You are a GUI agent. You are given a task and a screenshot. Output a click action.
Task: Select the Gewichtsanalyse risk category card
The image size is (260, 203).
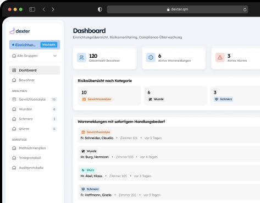(x=109, y=96)
